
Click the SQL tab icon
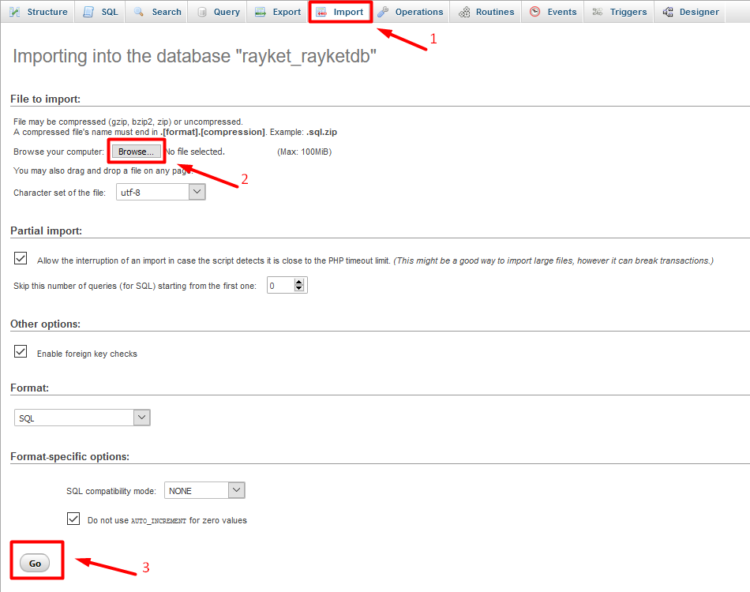(89, 12)
